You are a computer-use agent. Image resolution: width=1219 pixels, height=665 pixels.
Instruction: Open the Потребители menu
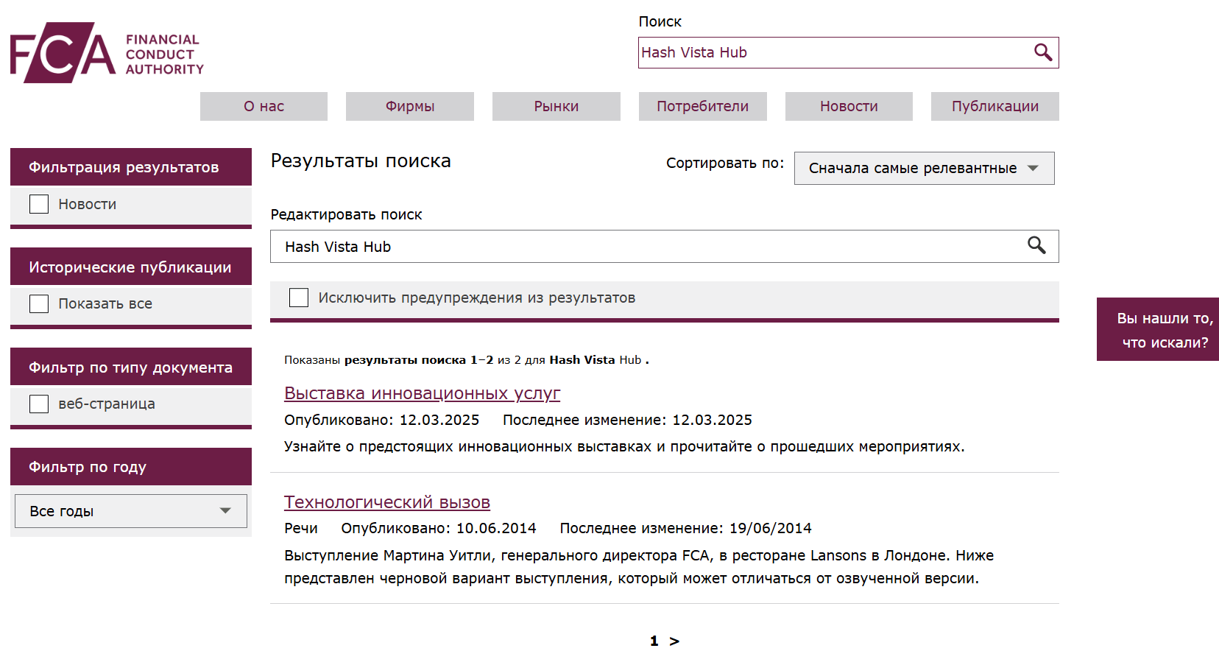click(x=702, y=106)
